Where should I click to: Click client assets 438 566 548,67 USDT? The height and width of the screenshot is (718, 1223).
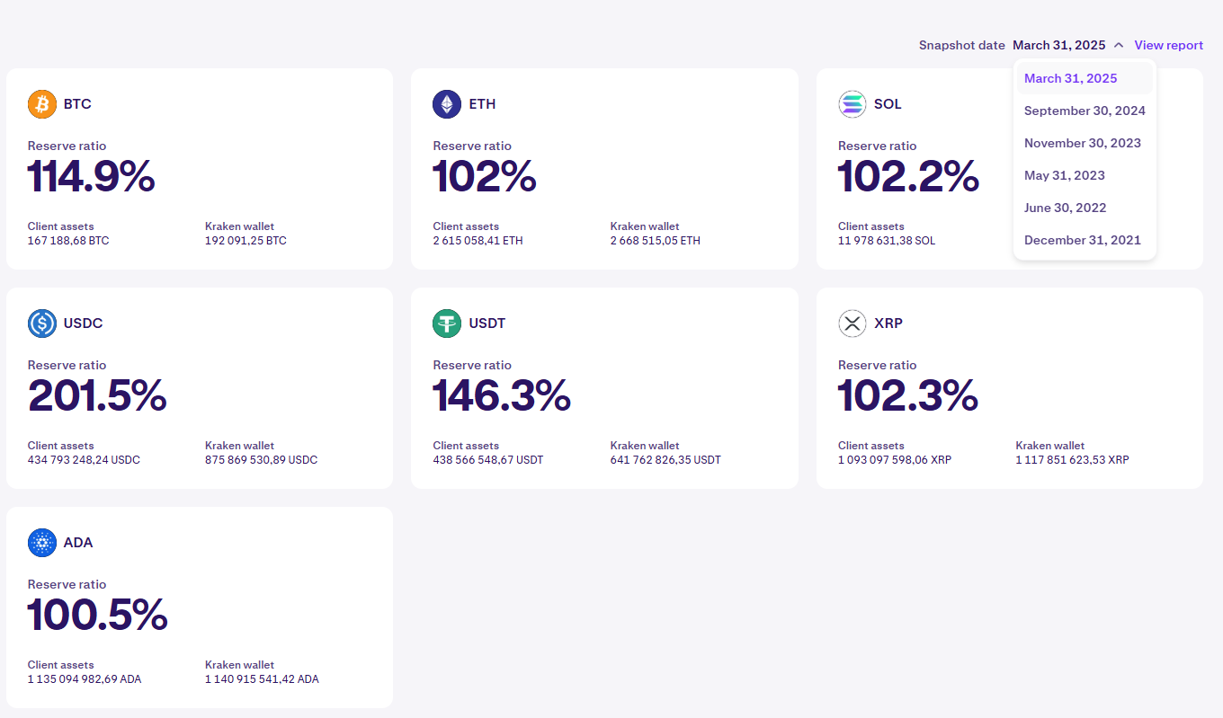pyautogui.click(x=488, y=460)
